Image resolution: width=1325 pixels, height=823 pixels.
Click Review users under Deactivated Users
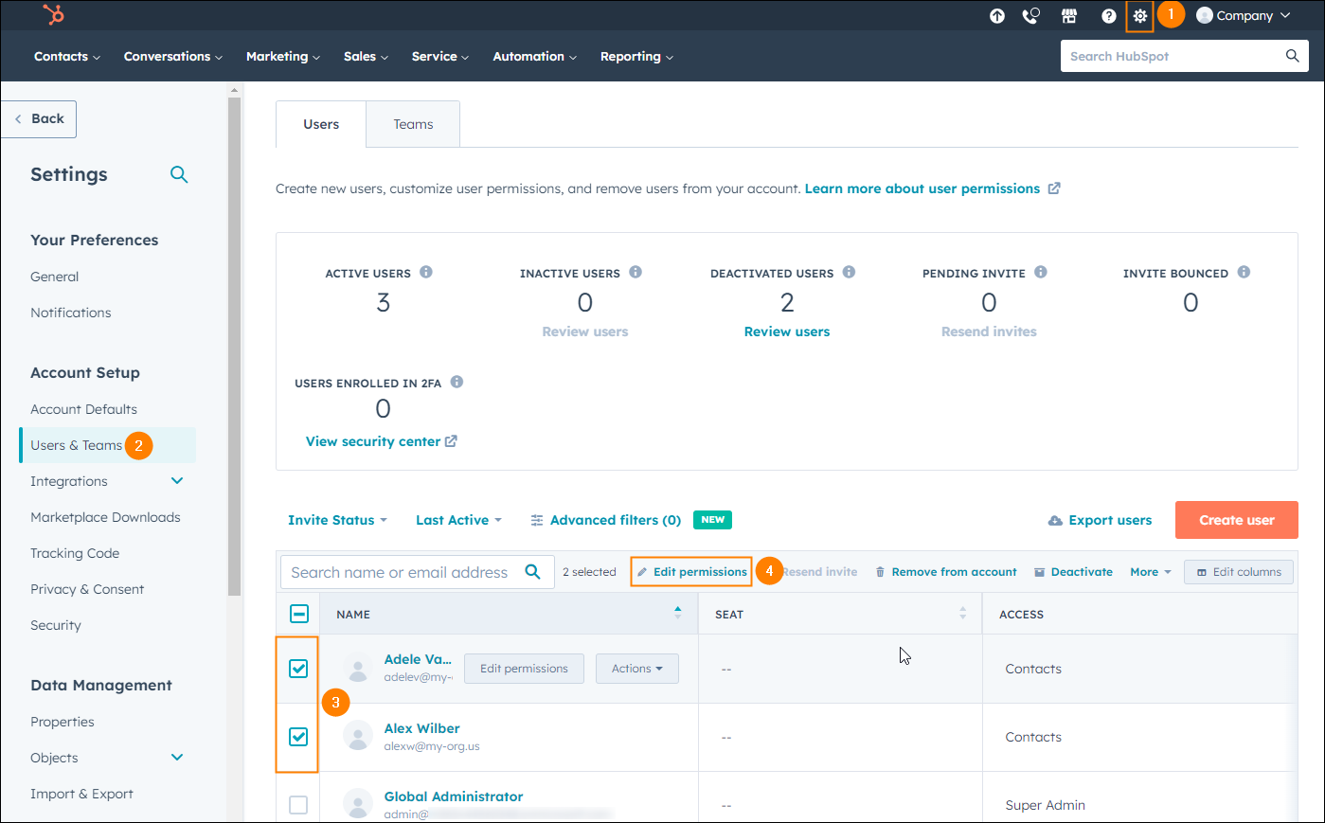coord(787,331)
